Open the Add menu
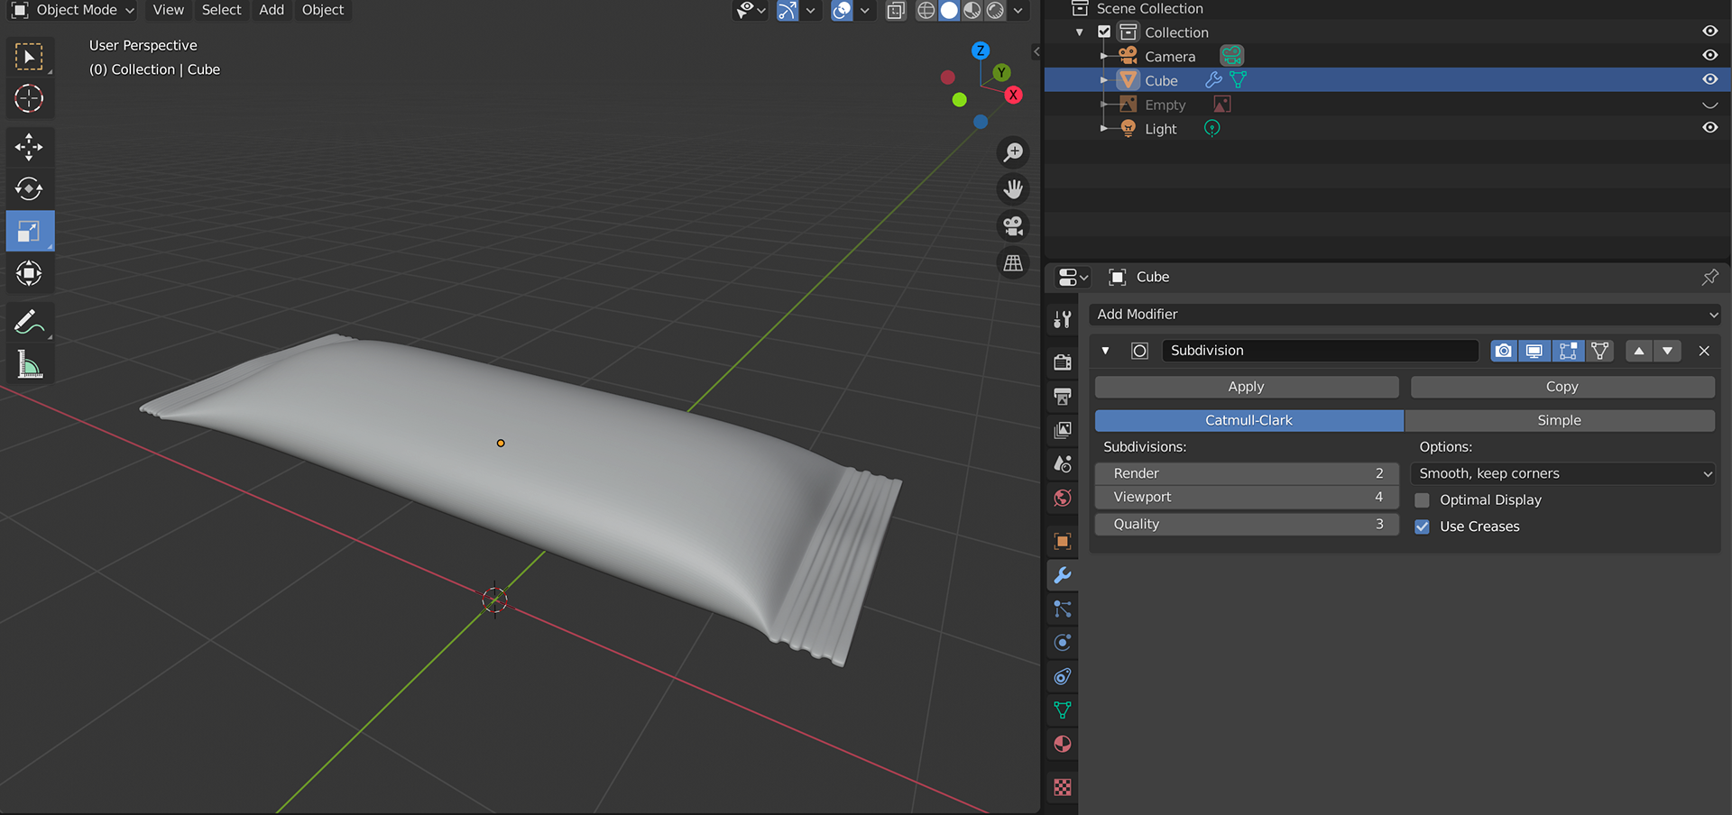This screenshot has height=815, width=1732. [272, 10]
